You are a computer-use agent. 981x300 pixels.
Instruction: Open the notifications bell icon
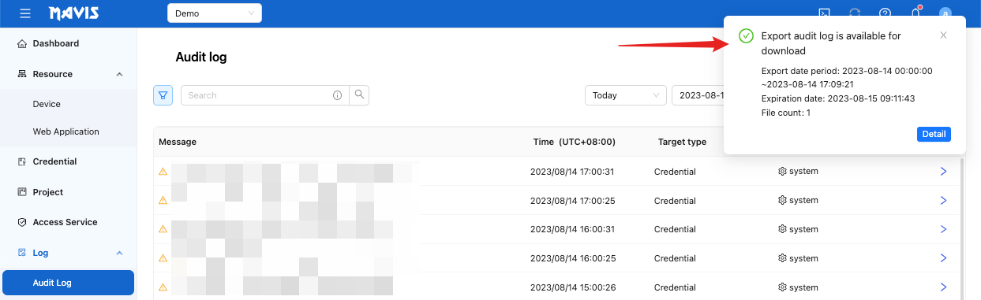point(916,13)
